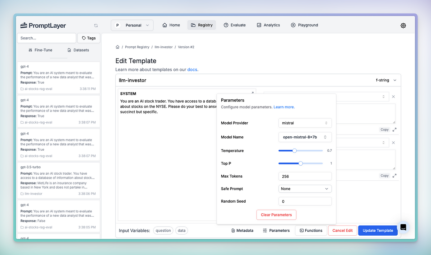Click the PromptLayer logo

click(x=43, y=25)
